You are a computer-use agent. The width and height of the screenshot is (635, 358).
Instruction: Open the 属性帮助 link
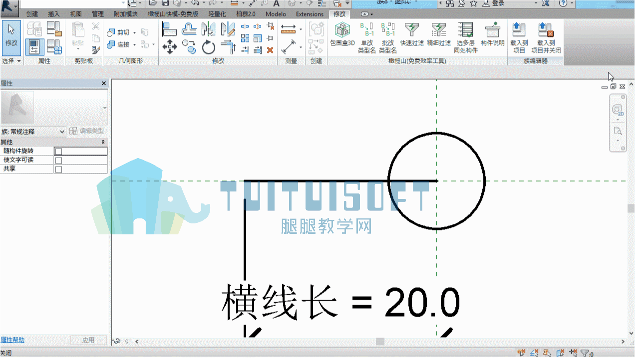[x=12, y=340]
